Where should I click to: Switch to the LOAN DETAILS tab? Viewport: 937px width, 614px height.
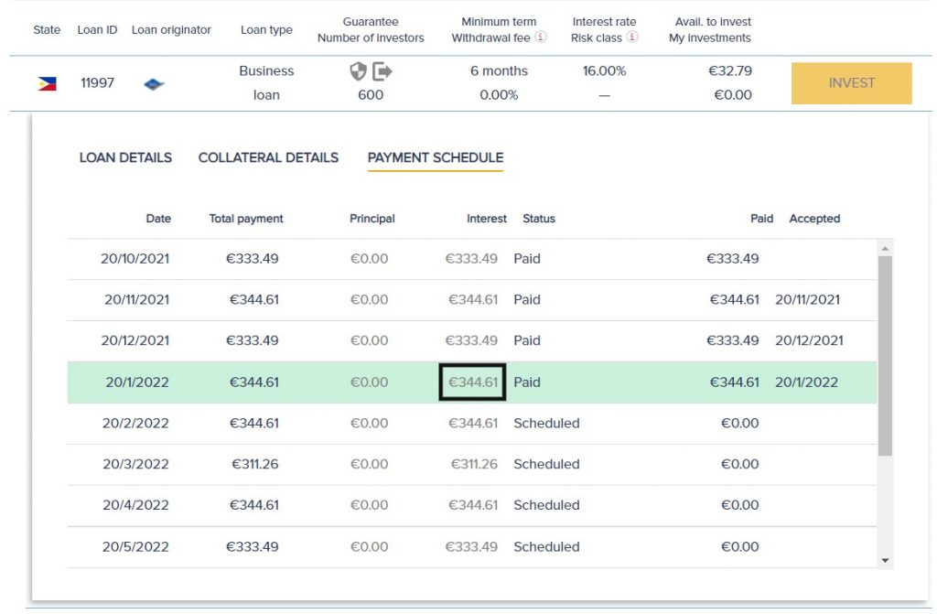[125, 157]
